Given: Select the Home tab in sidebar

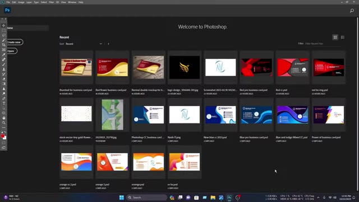Looking at the screenshot, I should click(x=27, y=28).
